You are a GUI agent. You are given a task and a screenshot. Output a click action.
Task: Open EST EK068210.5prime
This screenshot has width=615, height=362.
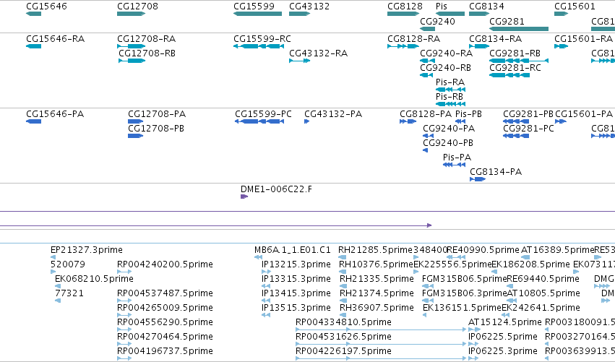[x=58, y=286]
